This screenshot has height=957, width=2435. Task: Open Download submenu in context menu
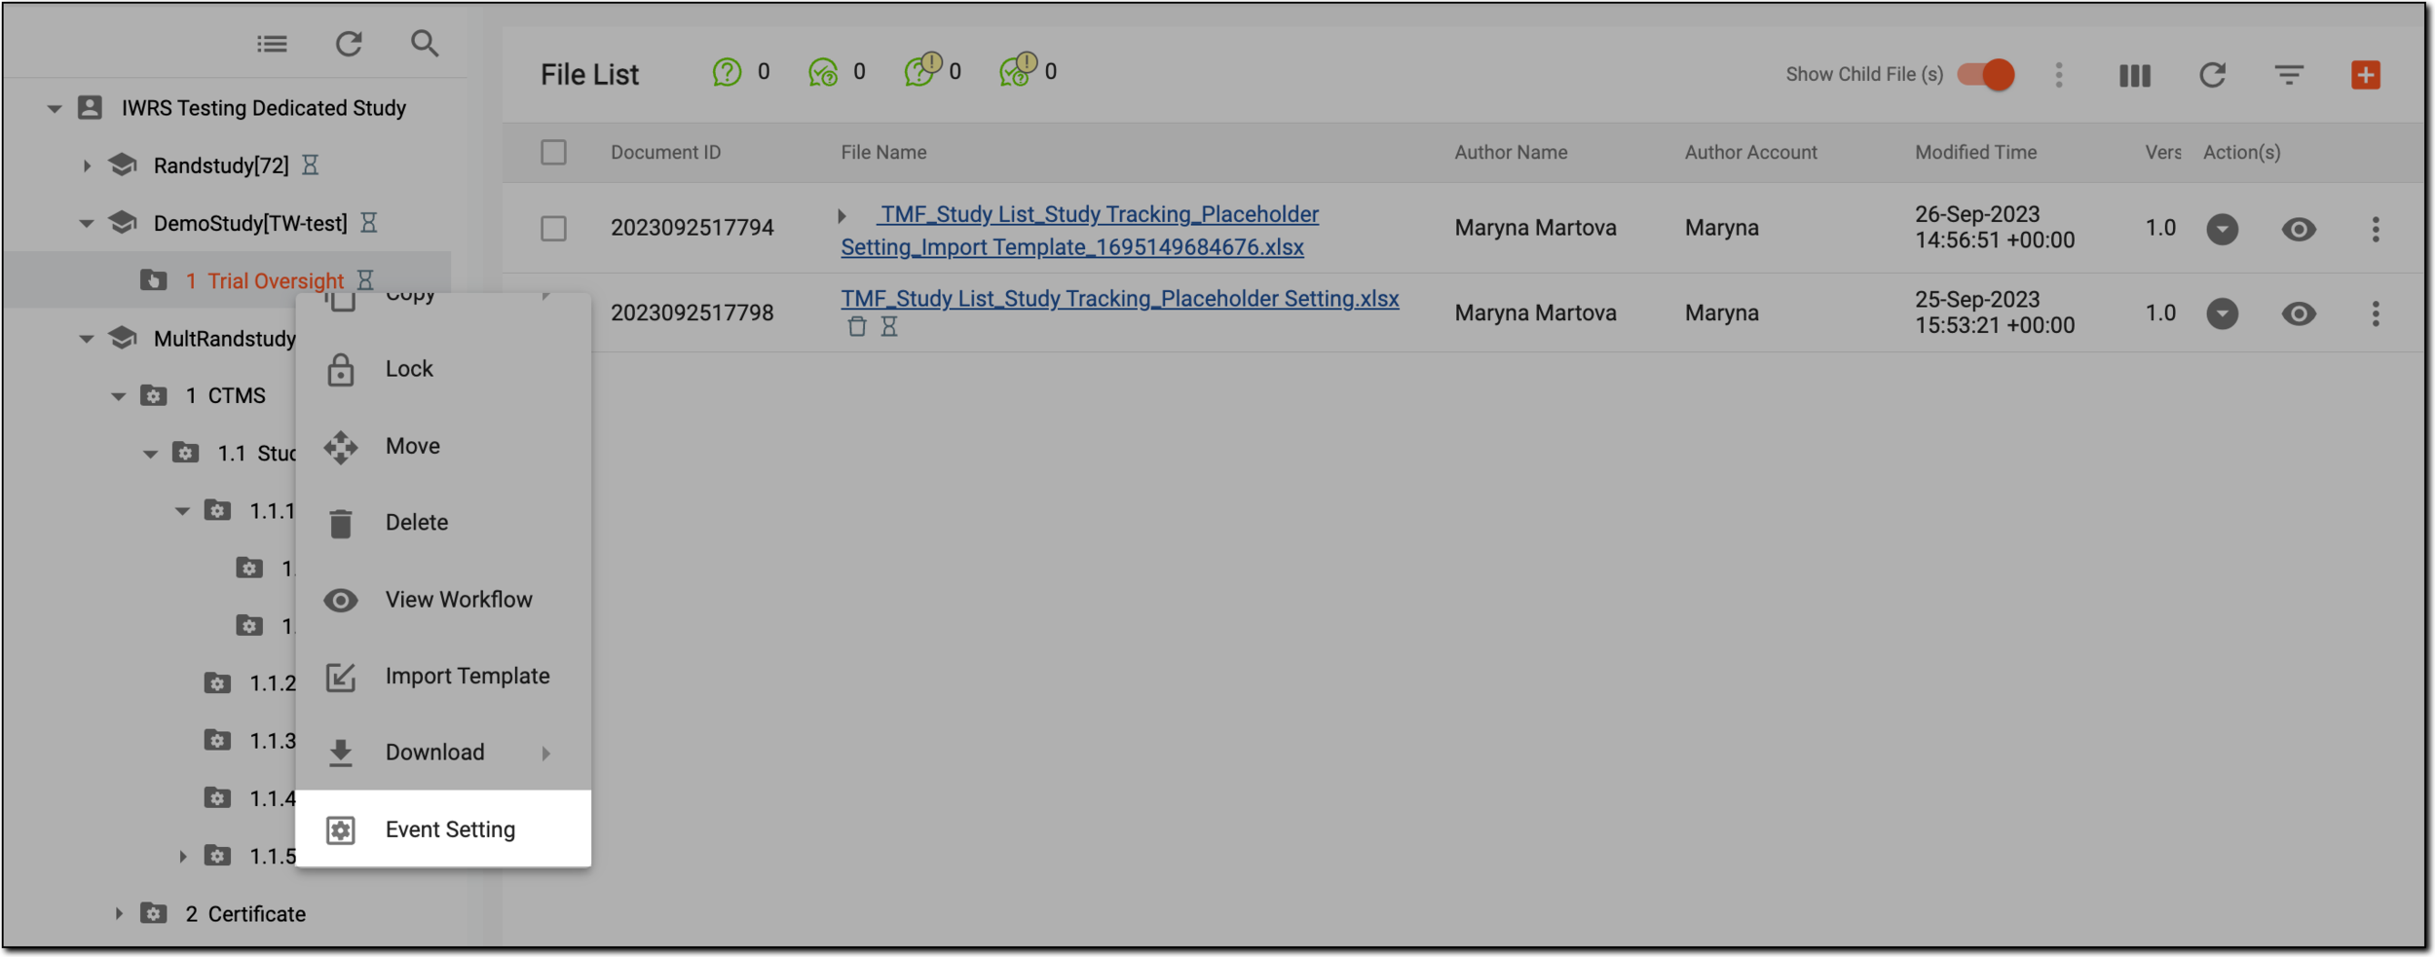(x=443, y=753)
